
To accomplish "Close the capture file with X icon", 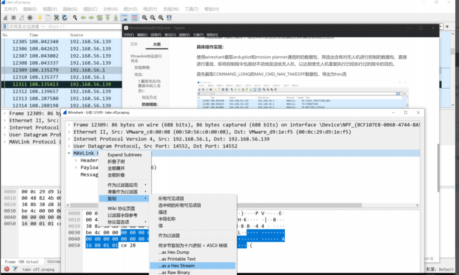I will [57, 18].
